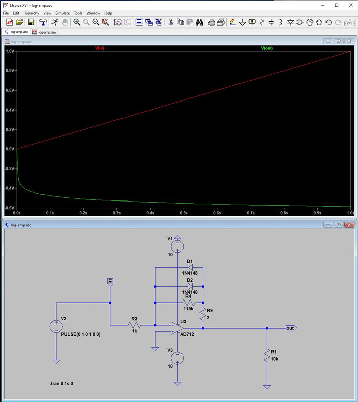Click the New Schematic toolbar icon
The image size is (358, 402).
click(9, 22)
